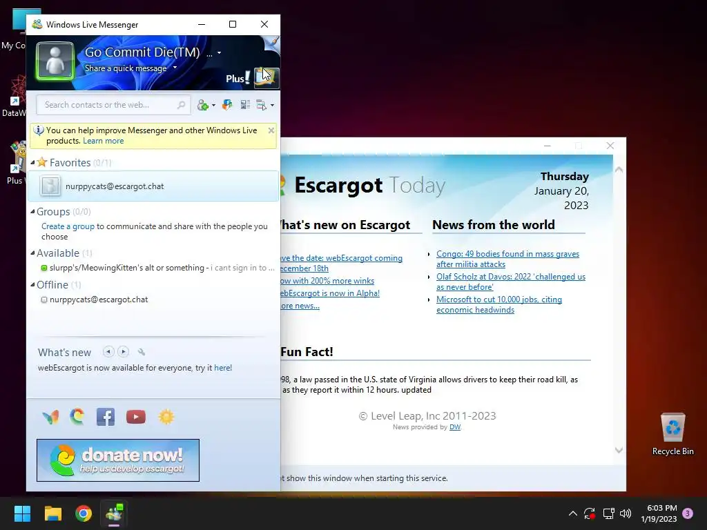Screen dimensions: 707x530
Task: Open the YouTube icon
Action: coord(136,417)
